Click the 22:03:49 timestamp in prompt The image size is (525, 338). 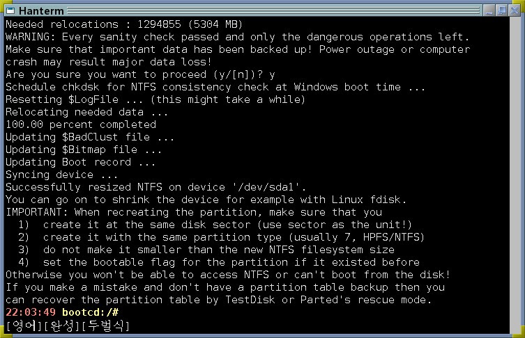point(31,312)
